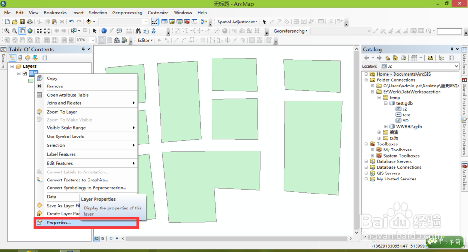The image size is (468, 252).
Task: Activate the HTML Popup tool
Action: point(119,31)
